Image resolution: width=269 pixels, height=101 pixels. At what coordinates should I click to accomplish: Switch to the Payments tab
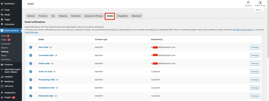pos(76,16)
